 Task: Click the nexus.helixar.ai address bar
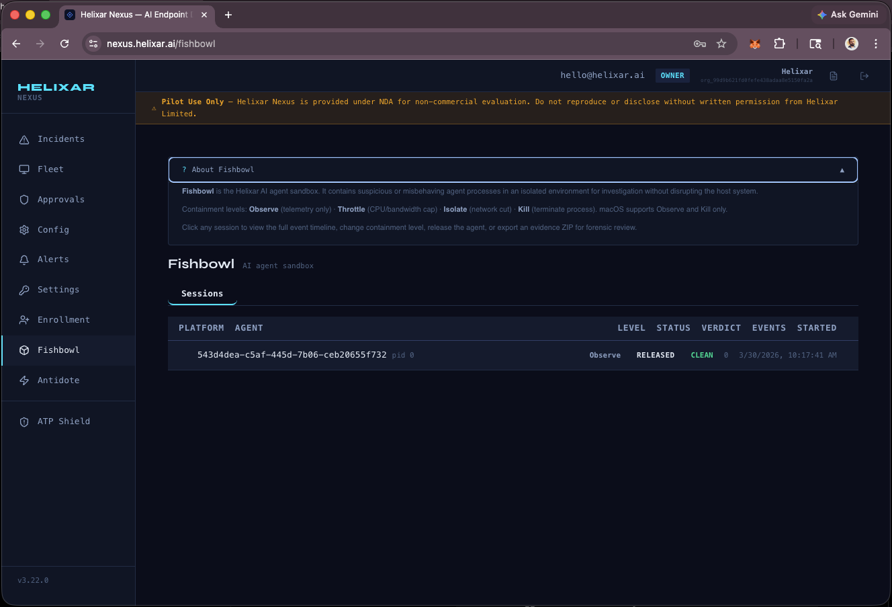click(x=390, y=44)
